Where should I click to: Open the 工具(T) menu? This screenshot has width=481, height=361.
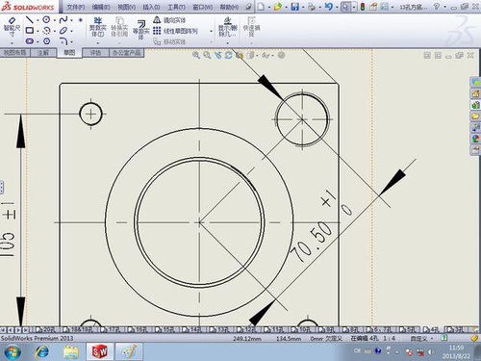click(x=176, y=7)
